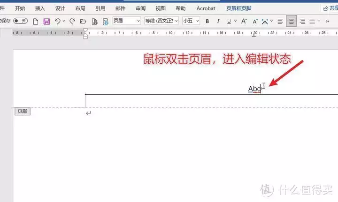
Task: Click the hanging indent marker on the ruler
Action: point(85,35)
